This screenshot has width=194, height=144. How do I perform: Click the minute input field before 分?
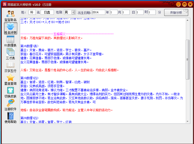click(x=152, y=12)
